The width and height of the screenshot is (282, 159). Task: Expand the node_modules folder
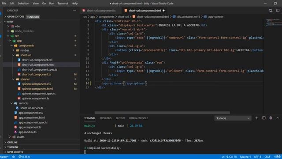coord(24,31)
